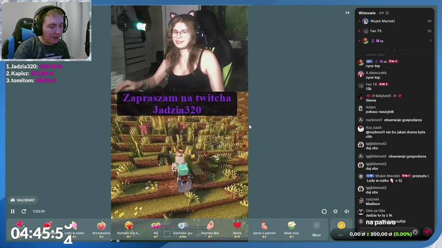Send Lody w rożku gift
This screenshot has width=442, height=248.
pyautogui.click(x=74, y=229)
